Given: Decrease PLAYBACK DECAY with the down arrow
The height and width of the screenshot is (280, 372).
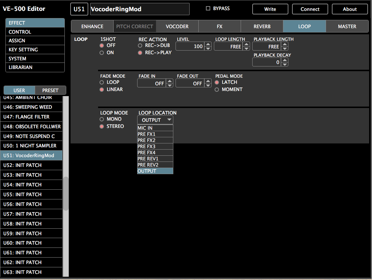Looking at the screenshot, I should pos(285,64).
